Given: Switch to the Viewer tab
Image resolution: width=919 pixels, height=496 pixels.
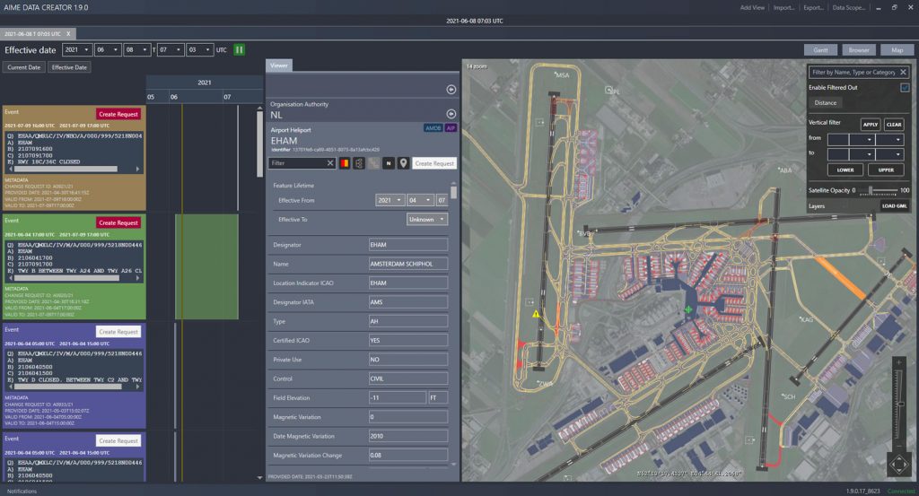Looking at the screenshot, I should pyautogui.click(x=279, y=65).
